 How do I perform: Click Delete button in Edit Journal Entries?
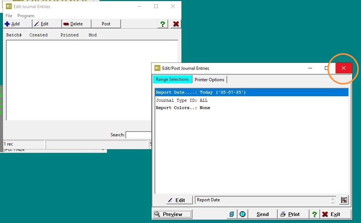[x=76, y=24]
